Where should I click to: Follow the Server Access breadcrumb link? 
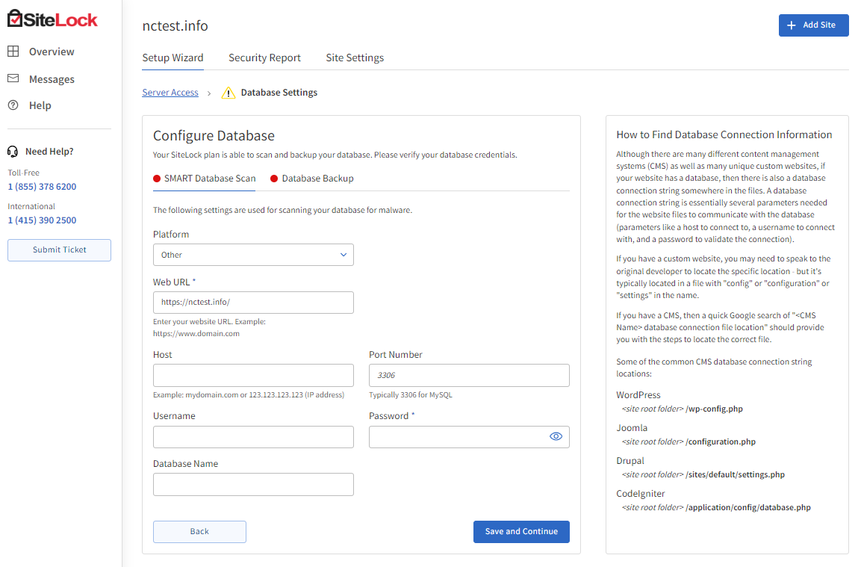click(x=170, y=93)
